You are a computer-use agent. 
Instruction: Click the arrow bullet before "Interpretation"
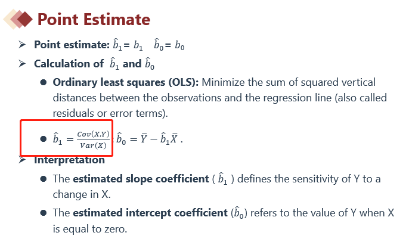click(22, 160)
